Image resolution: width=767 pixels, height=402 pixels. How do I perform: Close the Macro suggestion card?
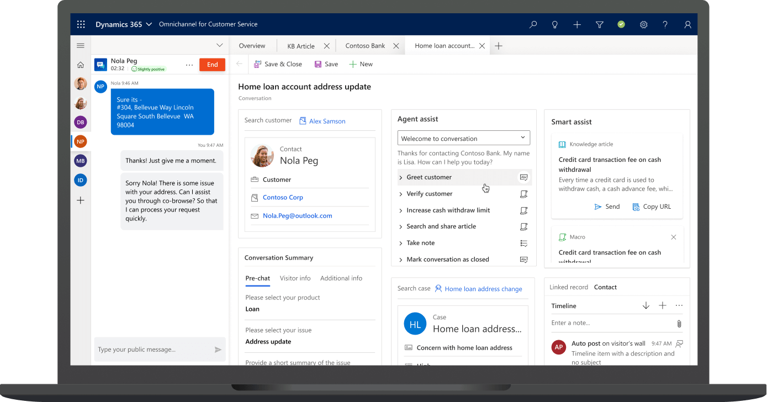673,237
